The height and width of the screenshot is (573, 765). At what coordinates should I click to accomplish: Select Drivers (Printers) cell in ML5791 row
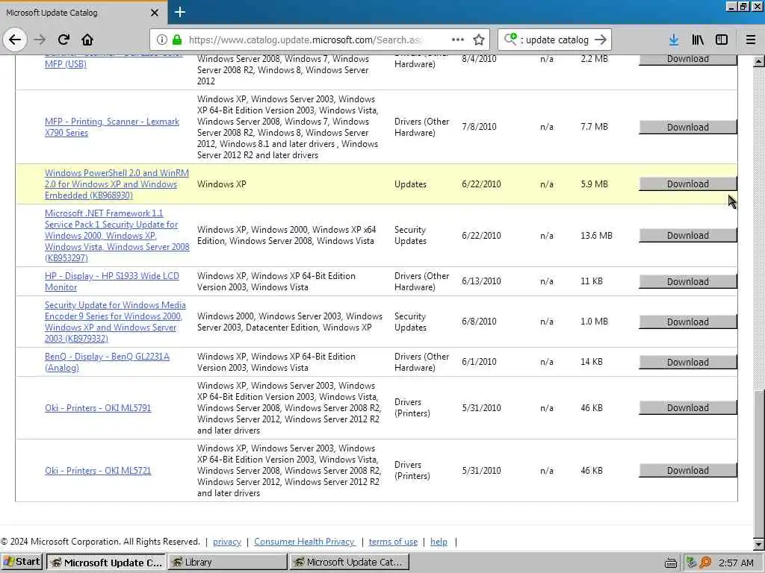(x=412, y=408)
